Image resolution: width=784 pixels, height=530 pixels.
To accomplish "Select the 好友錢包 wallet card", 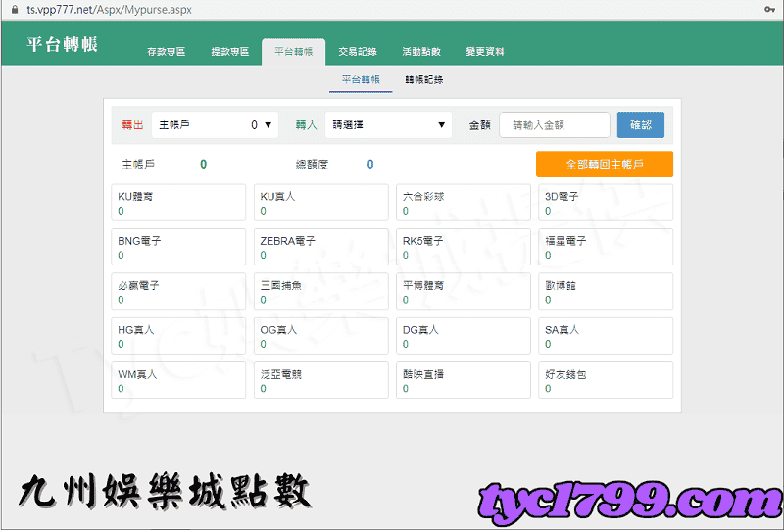I will click(x=606, y=380).
